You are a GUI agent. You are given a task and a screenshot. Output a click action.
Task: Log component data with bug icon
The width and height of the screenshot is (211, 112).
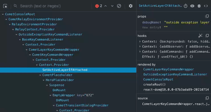(199, 6)
